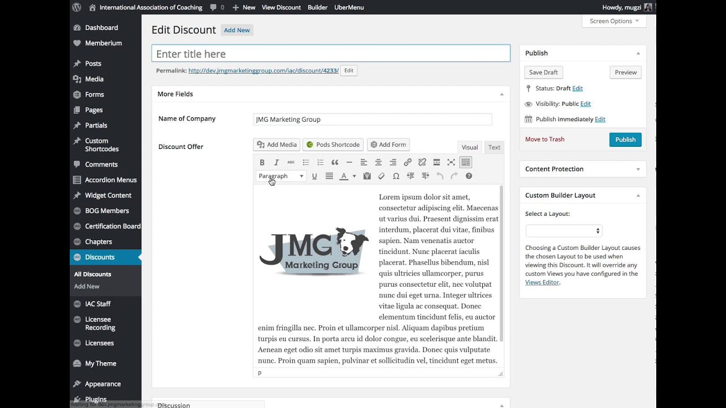This screenshot has height=408, width=726.
Task: Insert Read More tag
Action: point(436,163)
